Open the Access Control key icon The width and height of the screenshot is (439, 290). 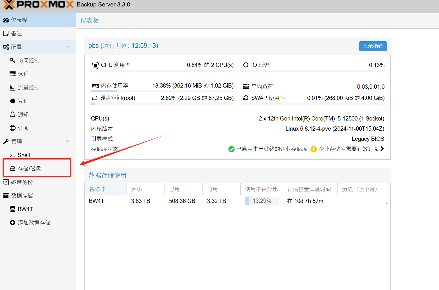point(12,61)
